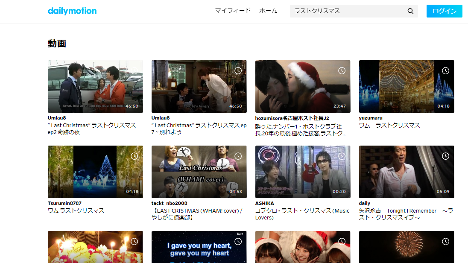Play yuzumaru's illumination thumbnail
Viewport: 468px width, 263px height.
407,86
